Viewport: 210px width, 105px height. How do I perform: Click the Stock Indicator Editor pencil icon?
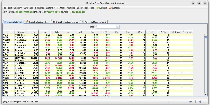pyautogui.click(x=27, y=22)
